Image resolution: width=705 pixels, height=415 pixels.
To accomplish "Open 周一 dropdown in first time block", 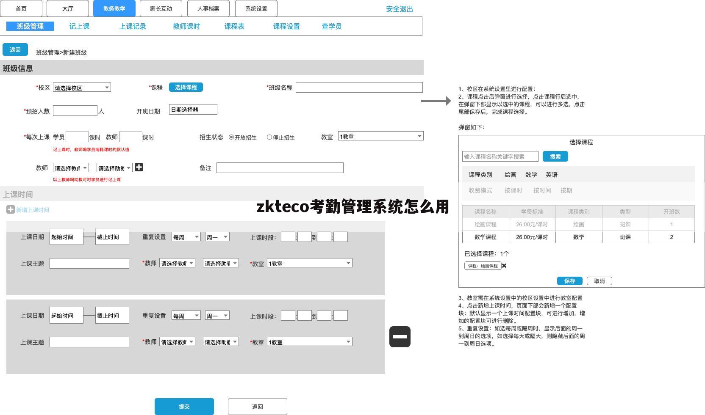I will 217,237.
